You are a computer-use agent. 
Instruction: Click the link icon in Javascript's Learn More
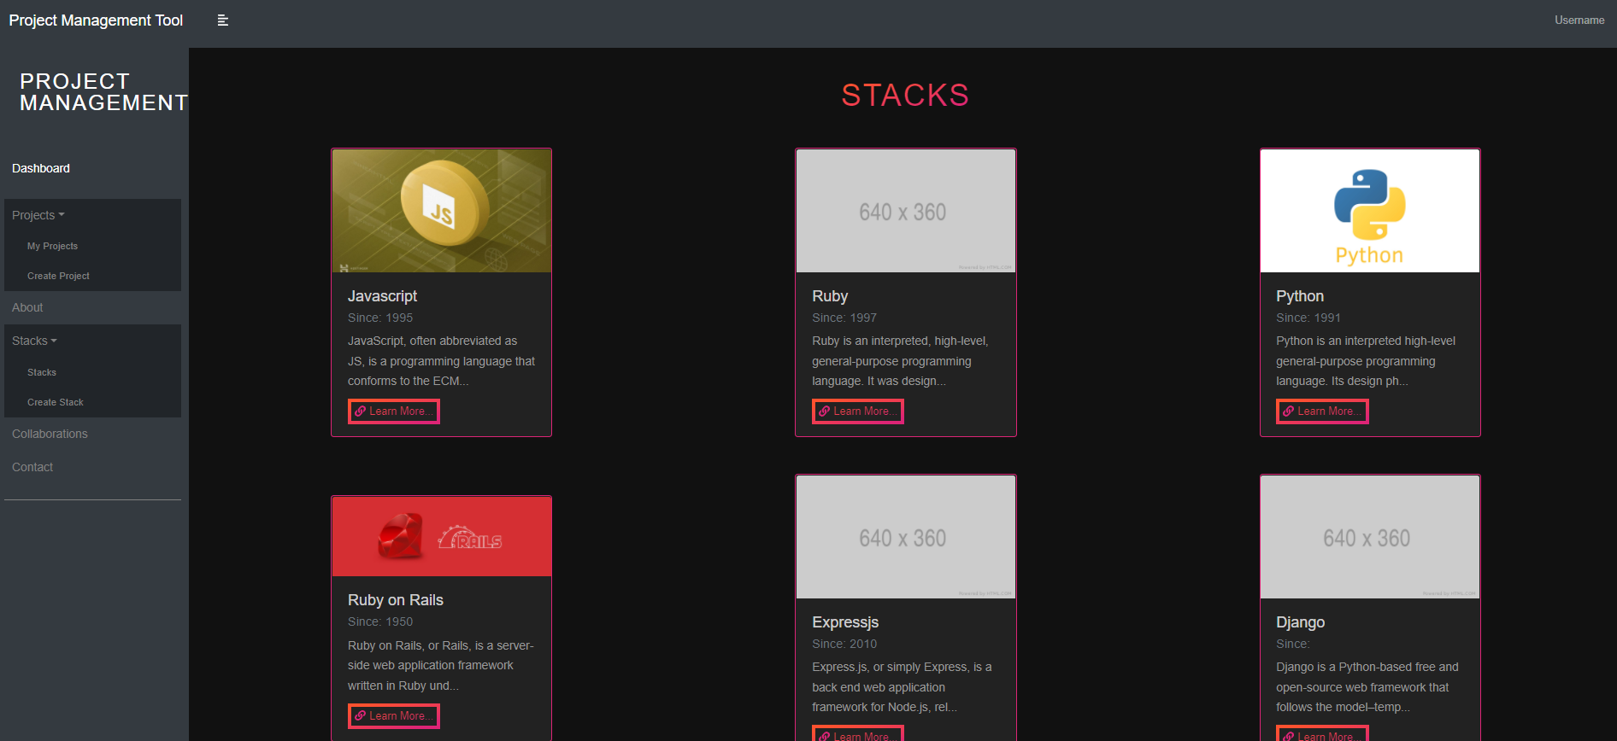click(x=360, y=411)
